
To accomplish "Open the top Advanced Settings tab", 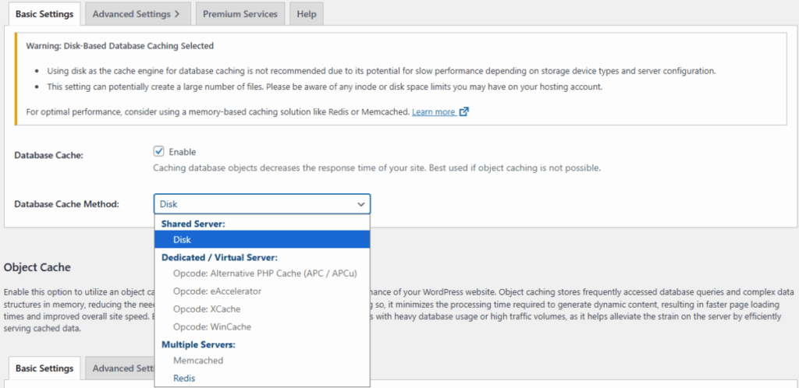I will (131, 14).
